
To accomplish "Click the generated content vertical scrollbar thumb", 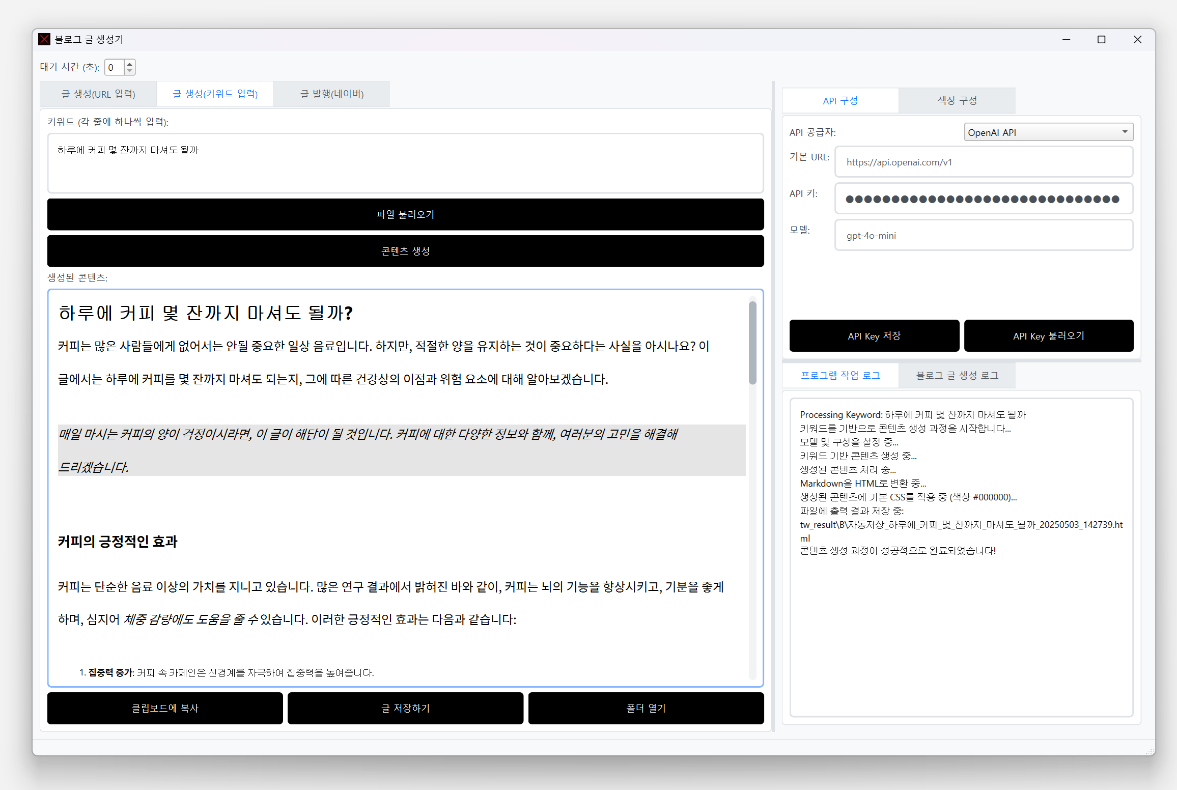I will coord(752,342).
